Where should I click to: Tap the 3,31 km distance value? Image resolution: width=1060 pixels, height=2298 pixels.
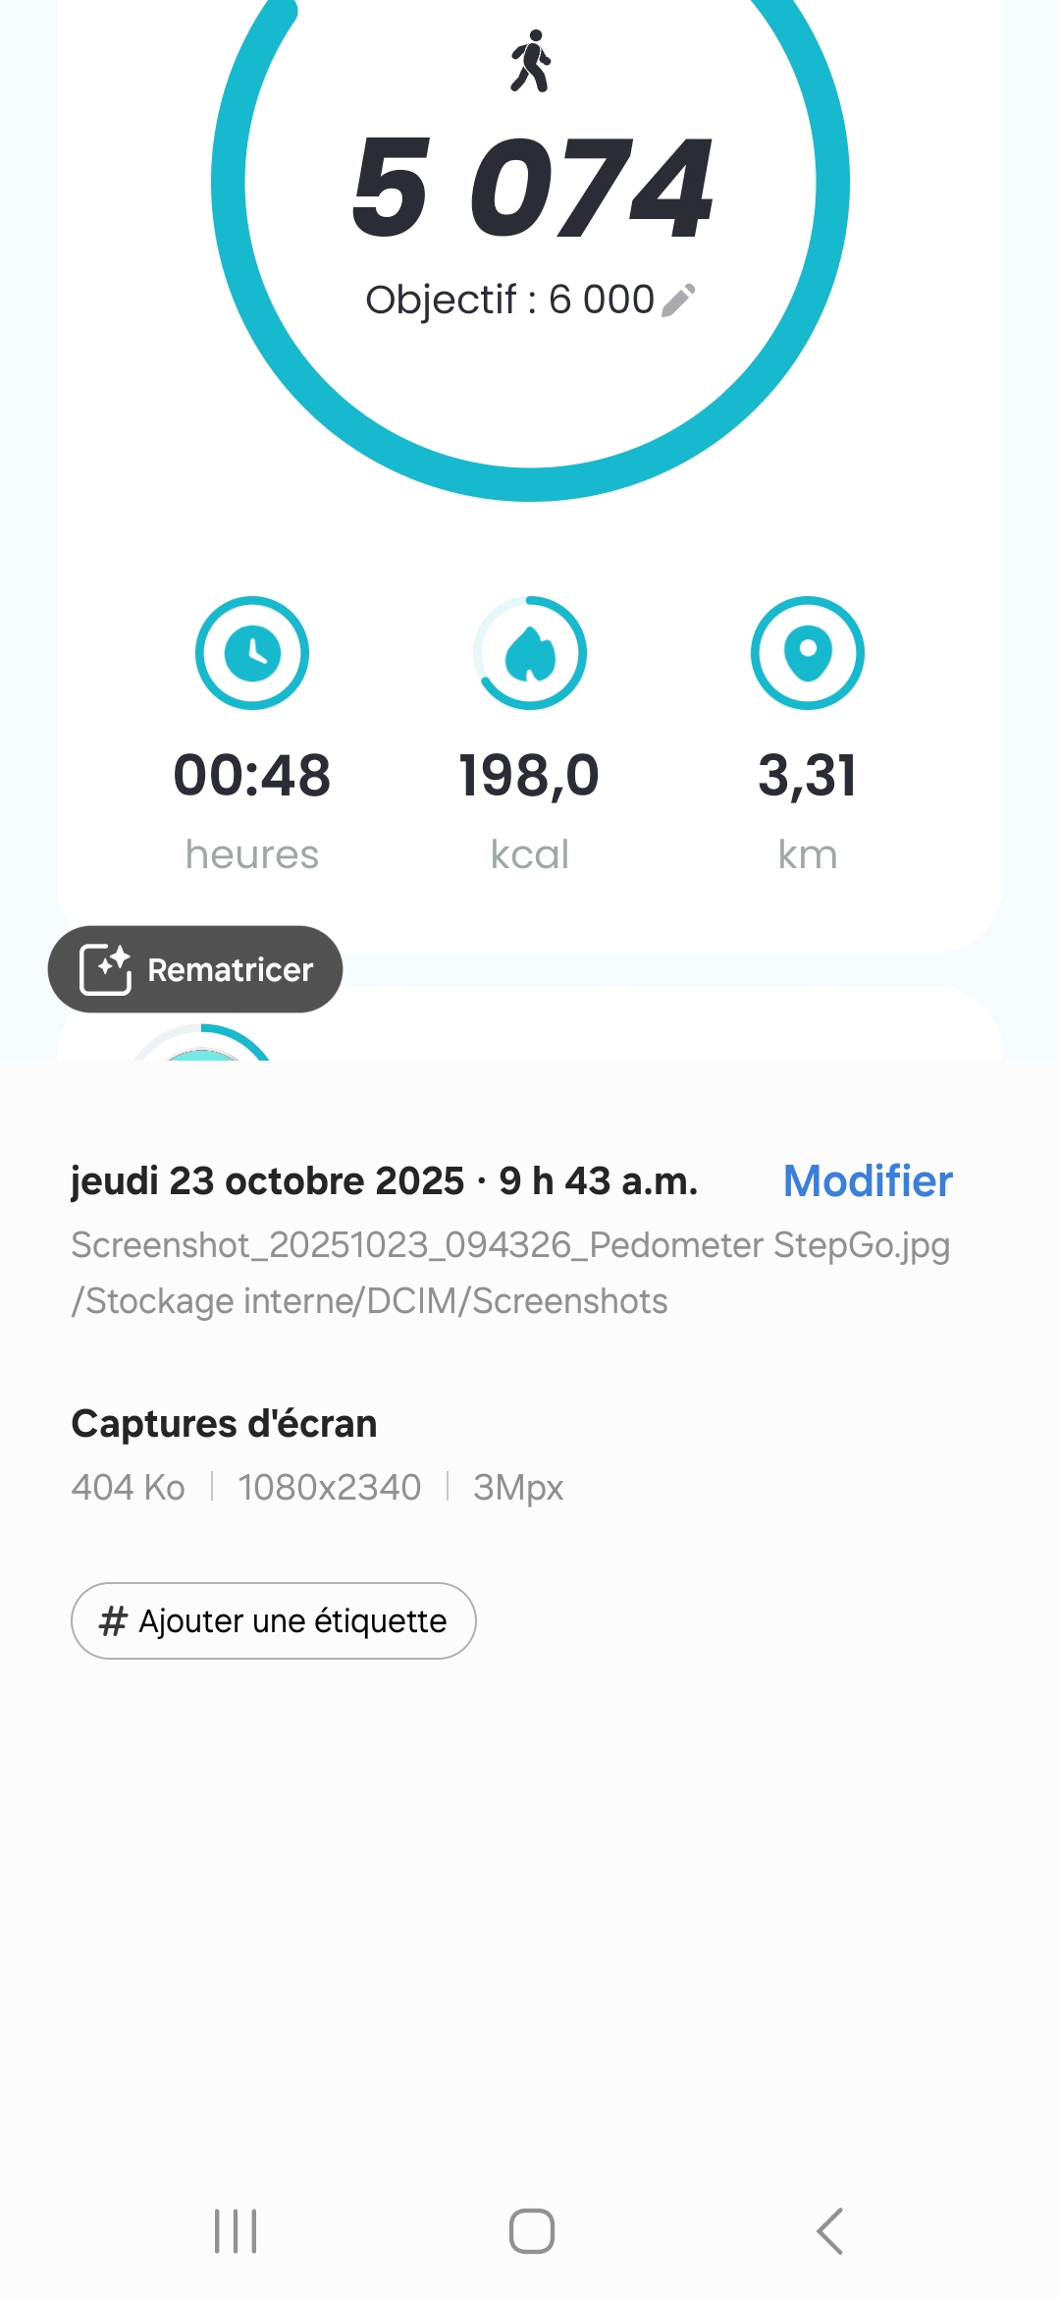pyautogui.click(x=807, y=776)
